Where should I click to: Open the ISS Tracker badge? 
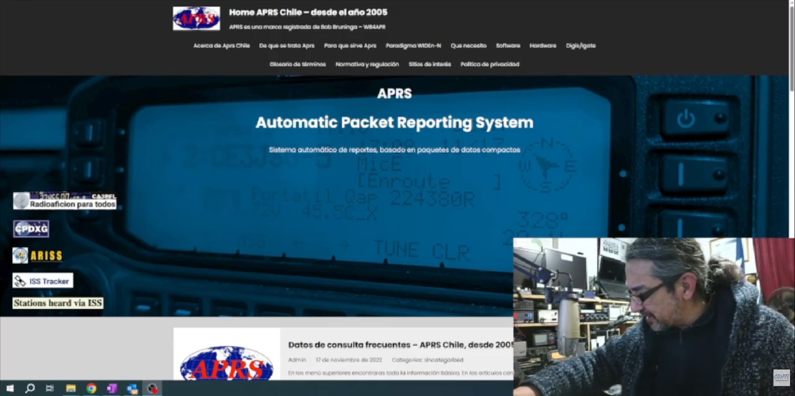[43, 281]
